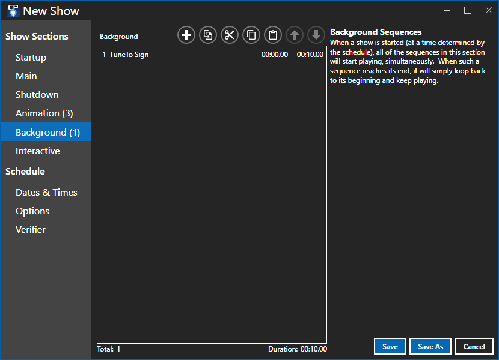The image size is (499, 360).
Task: Go to Dates & Times schedule
Action: click(x=46, y=192)
